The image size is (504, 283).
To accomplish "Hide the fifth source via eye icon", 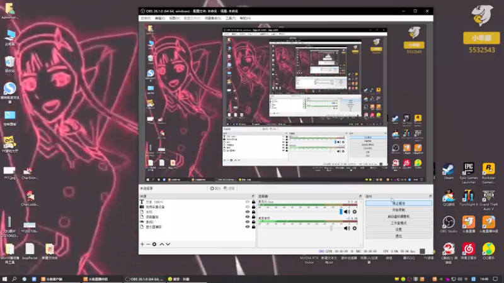I will (248, 222).
